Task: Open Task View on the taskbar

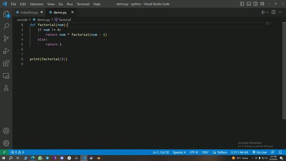Action: [18, 158]
